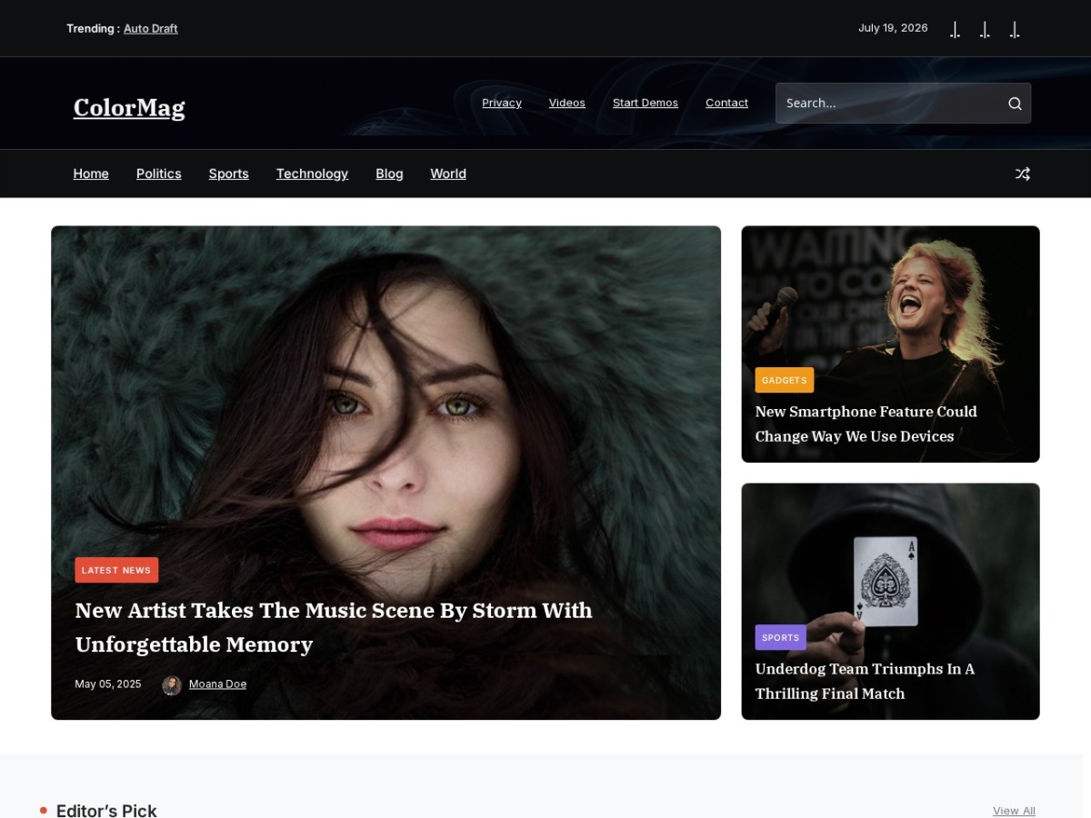The width and height of the screenshot is (1091, 818).
Task: Open the New Smartphone Feature article title
Action: (x=866, y=424)
